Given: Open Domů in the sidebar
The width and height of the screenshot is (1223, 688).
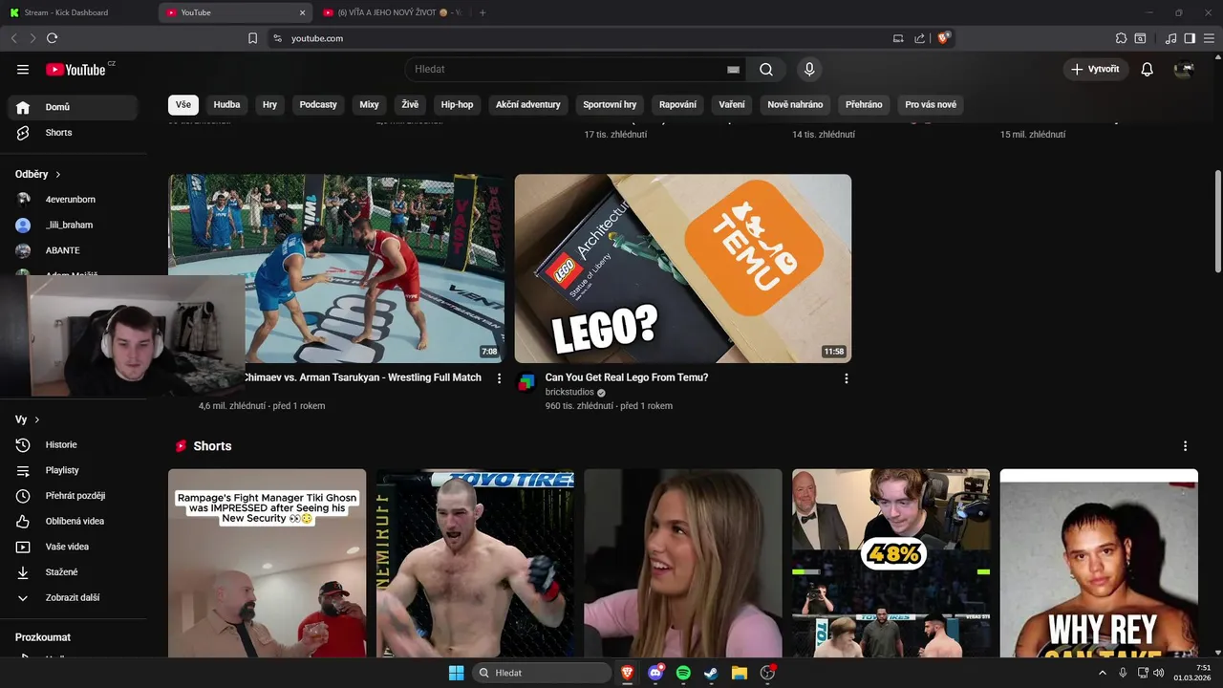Looking at the screenshot, I should [x=74, y=107].
